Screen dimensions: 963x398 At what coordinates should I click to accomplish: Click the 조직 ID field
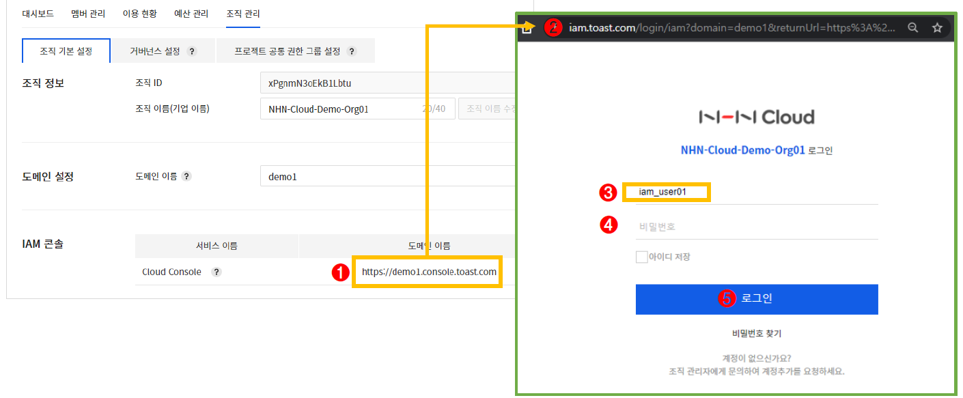click(387, 83)
